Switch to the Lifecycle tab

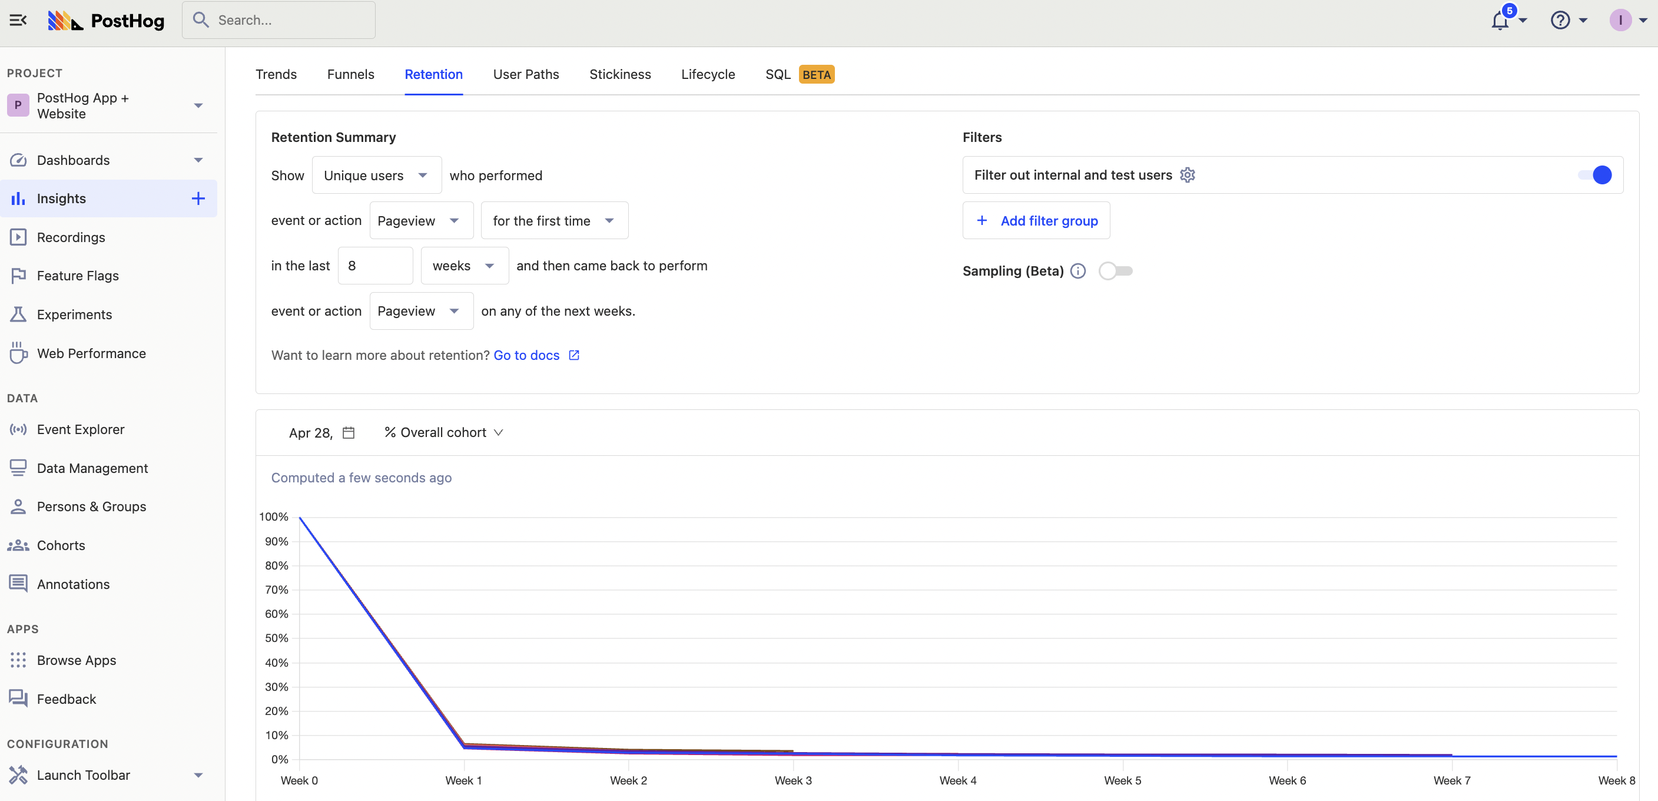[x=707, y=74]
